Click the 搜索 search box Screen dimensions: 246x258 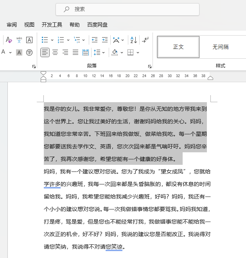pos(127,9)
